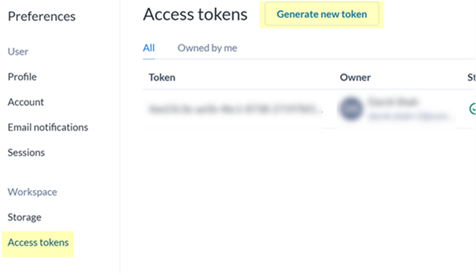Open the Owned by me tab

207,48
